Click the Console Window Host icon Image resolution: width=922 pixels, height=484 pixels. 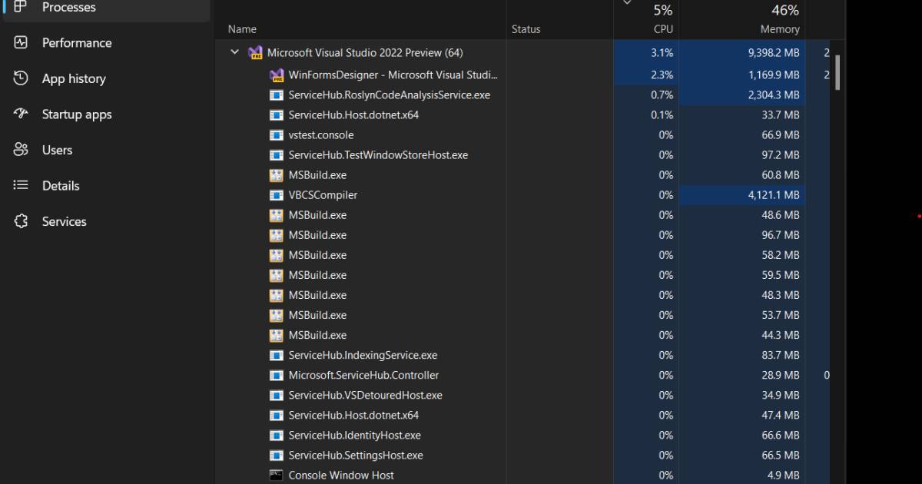coord(275,475)
